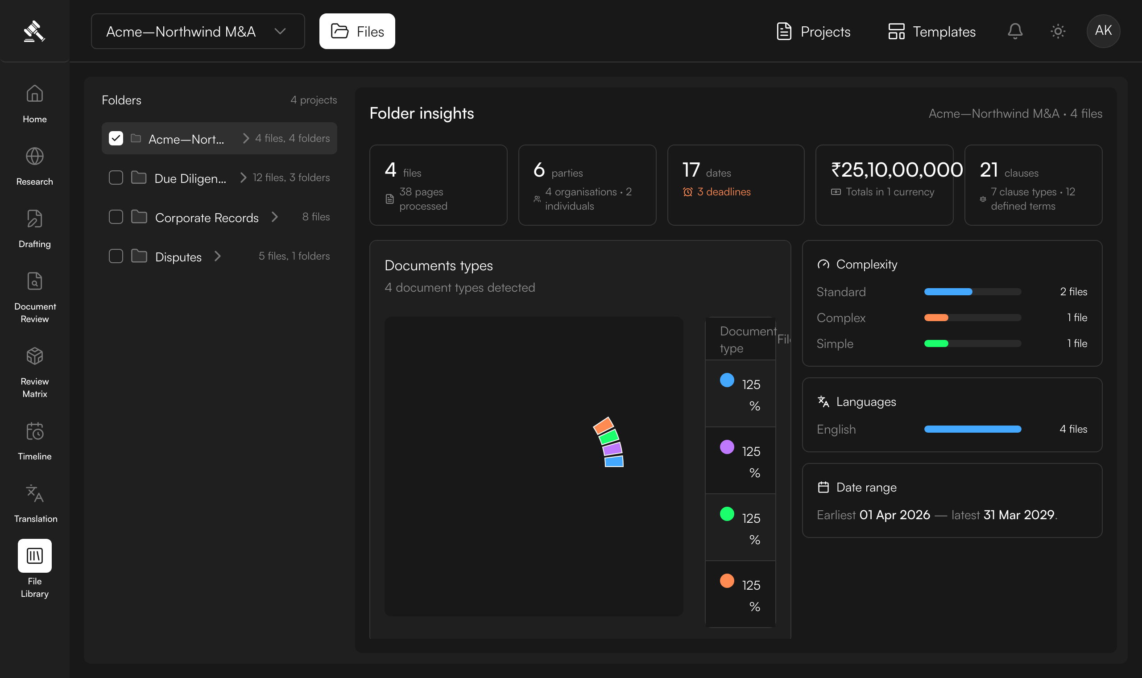Open the Projects menu
Image resolution: width=1142 pixels, height=678 pixels.
(x=814, y=31)
